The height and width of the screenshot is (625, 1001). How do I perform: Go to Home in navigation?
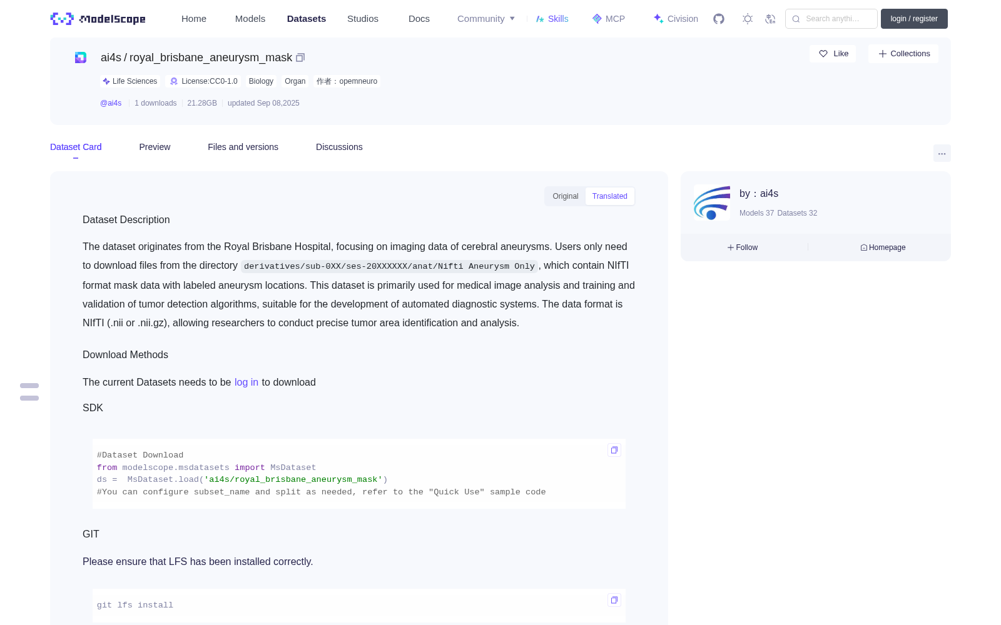coord(194,19)
